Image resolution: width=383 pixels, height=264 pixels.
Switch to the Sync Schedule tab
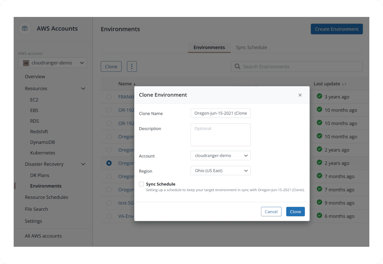(252, 47)
